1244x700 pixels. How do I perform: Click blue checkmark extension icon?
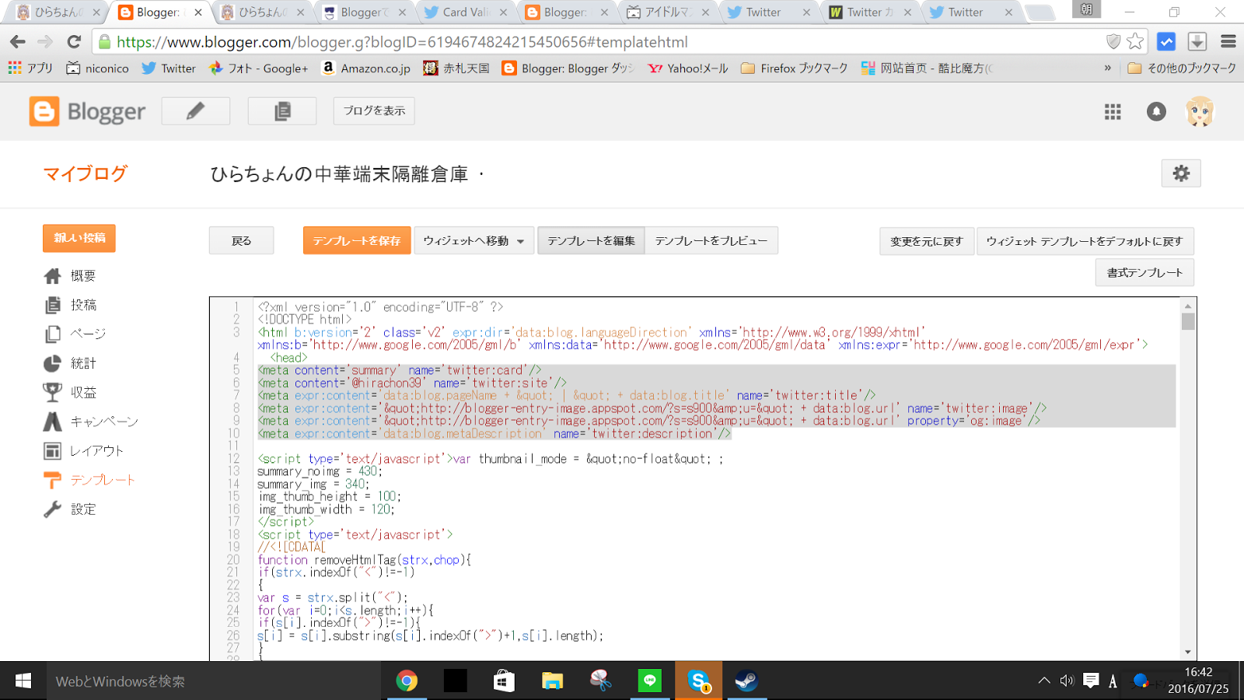pos(1166,42)
